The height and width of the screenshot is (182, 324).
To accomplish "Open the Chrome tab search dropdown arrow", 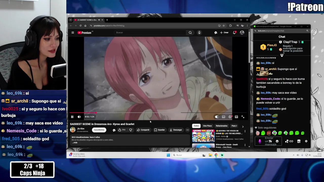I will click(x=71, y=20).
